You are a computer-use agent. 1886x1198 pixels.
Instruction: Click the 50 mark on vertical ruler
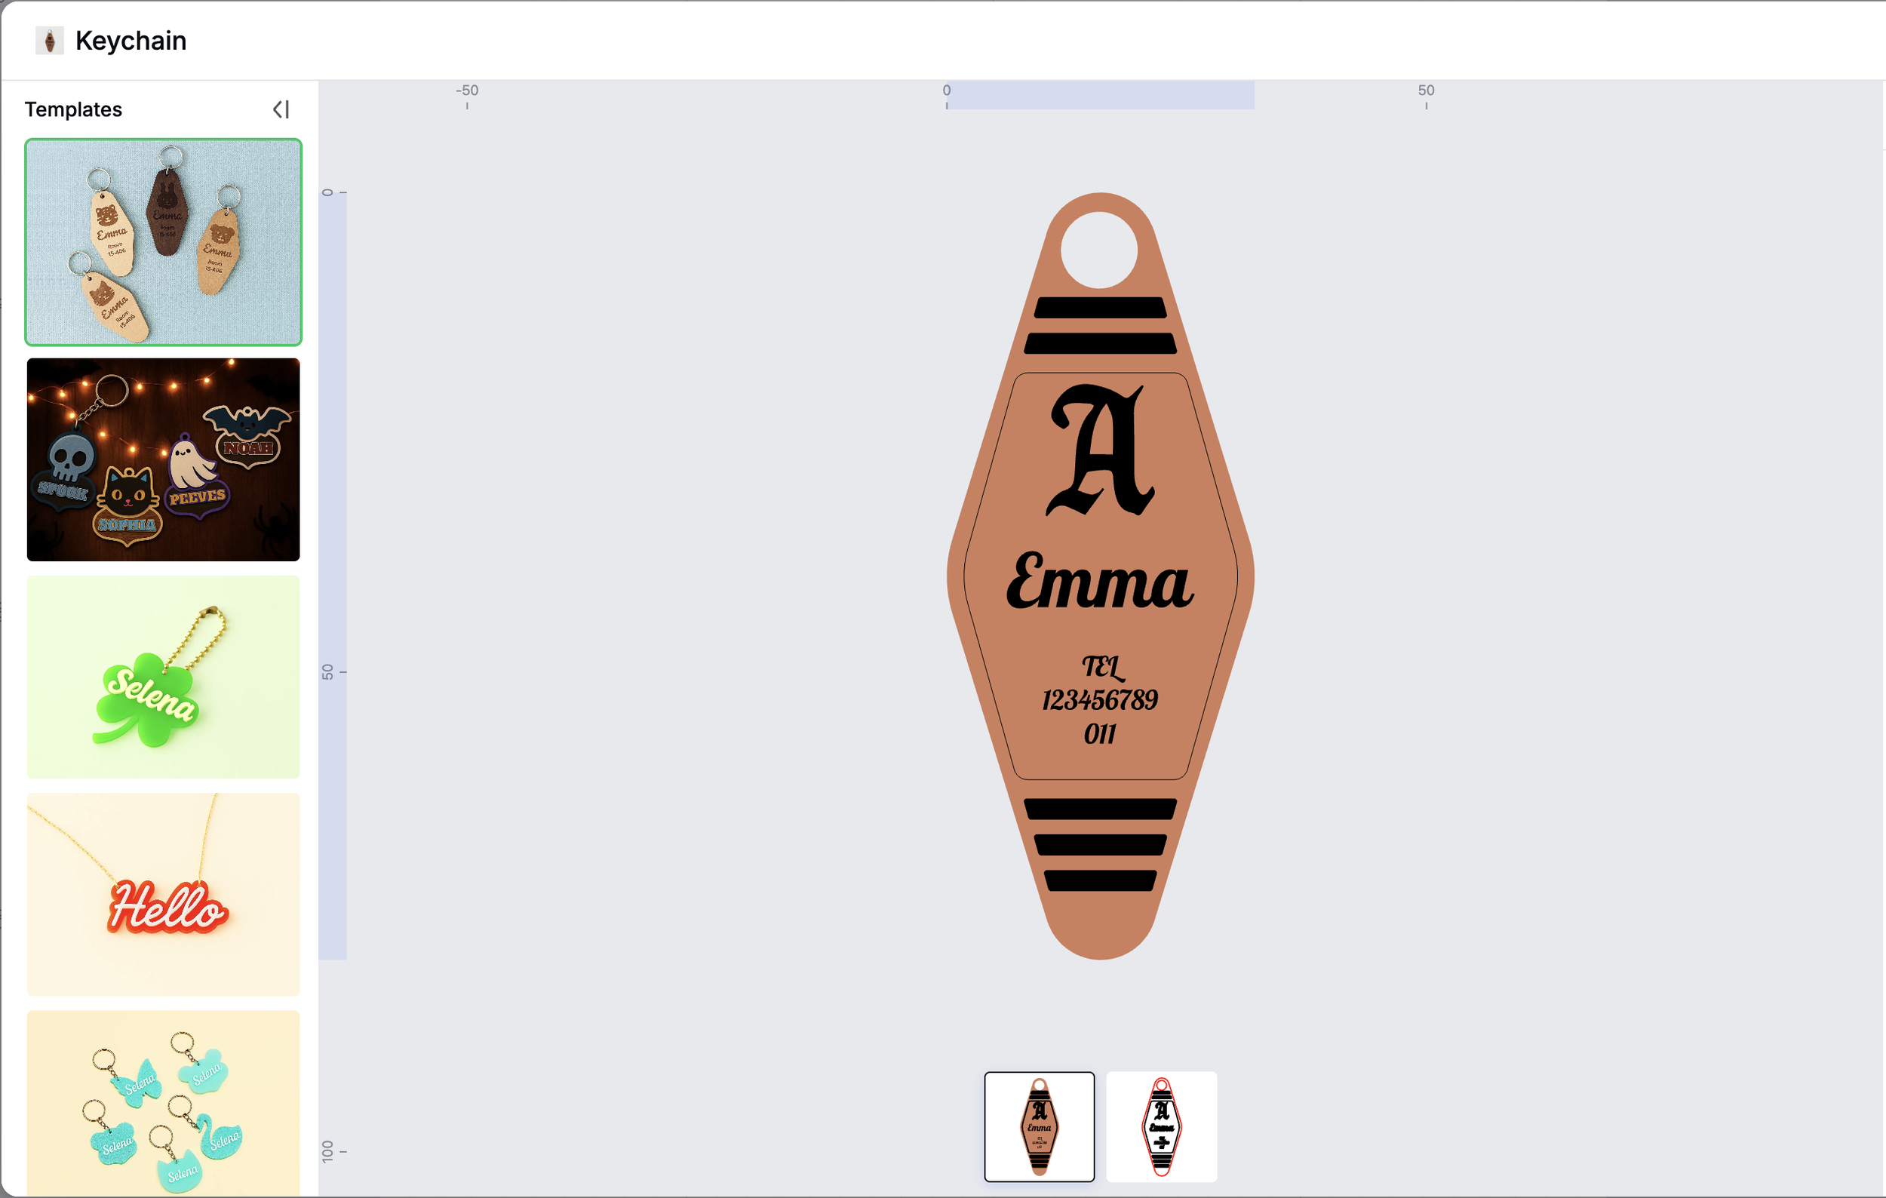point(327,672)
